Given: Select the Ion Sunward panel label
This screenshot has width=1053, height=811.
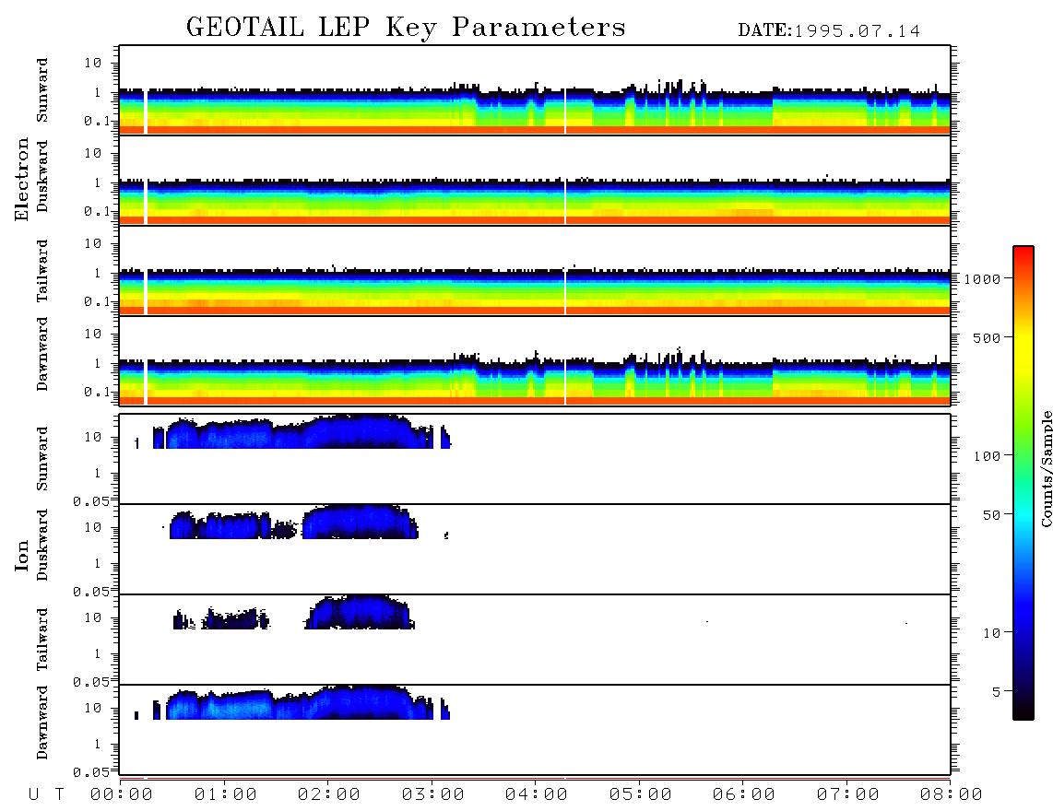Looking at the screenshot, I should pos(42,459).
